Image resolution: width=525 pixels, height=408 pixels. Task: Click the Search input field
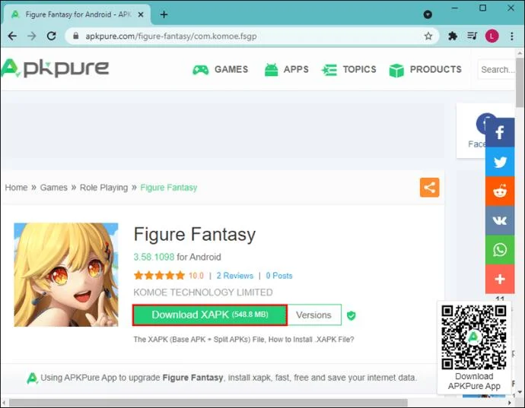[497, 70]
